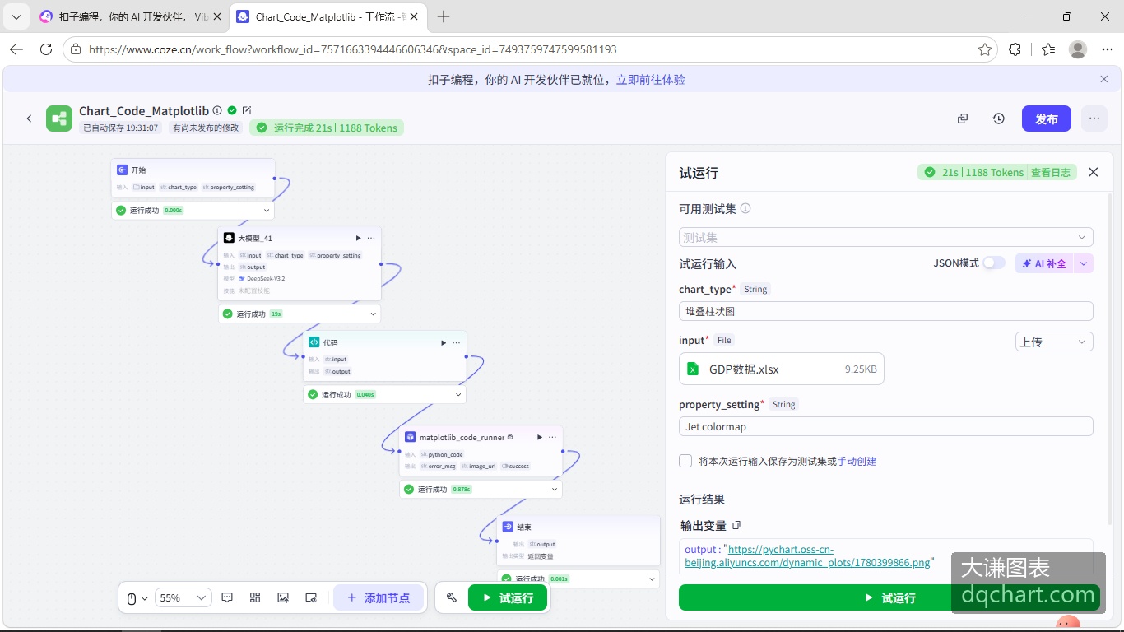This screenshot has width=1124, height=632.
Task: Click the canvas image export icon
Action: tap(283, 597)
